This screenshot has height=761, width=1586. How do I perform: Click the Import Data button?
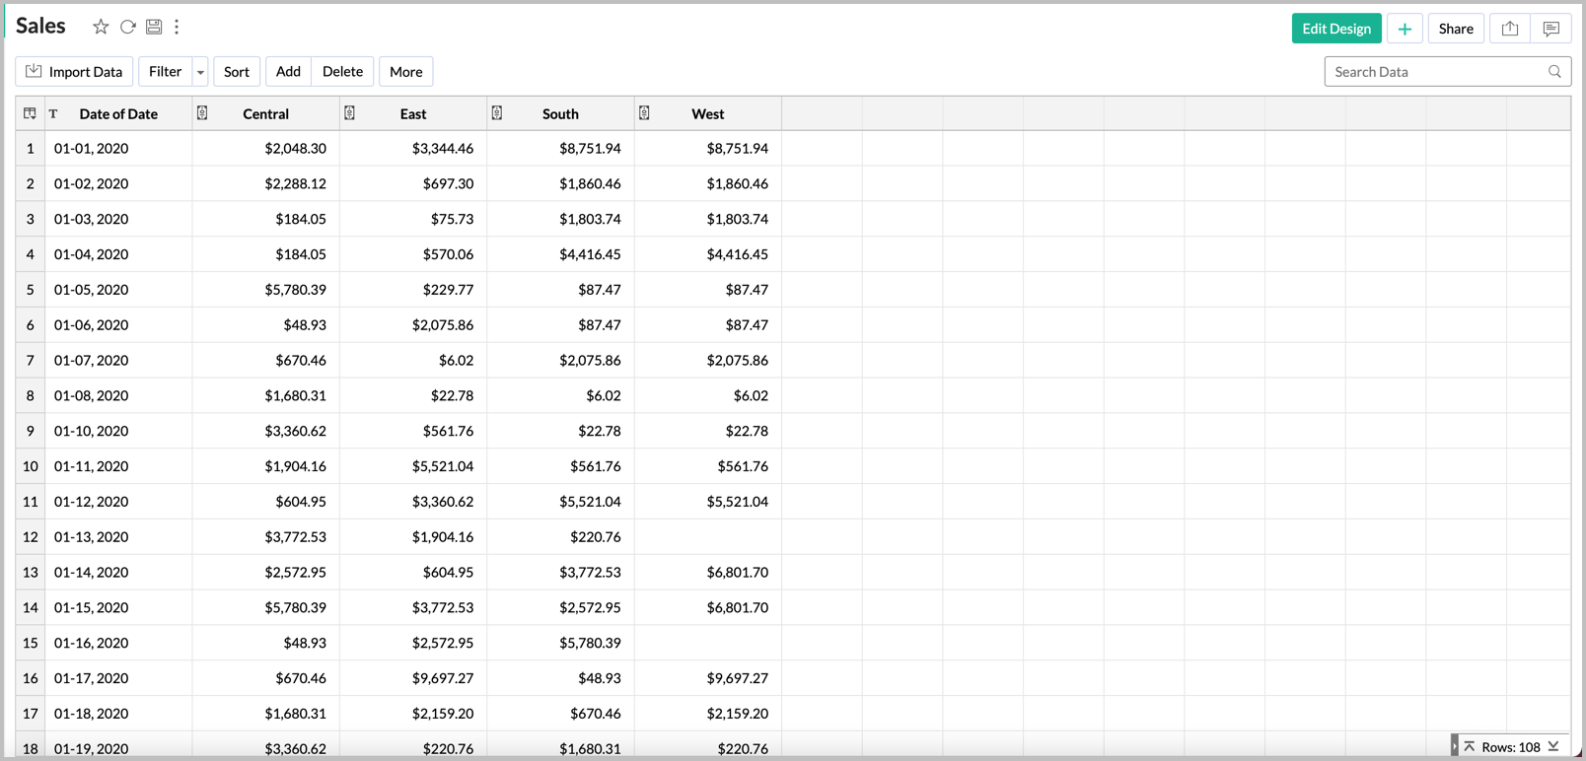(x=74, y=72)
